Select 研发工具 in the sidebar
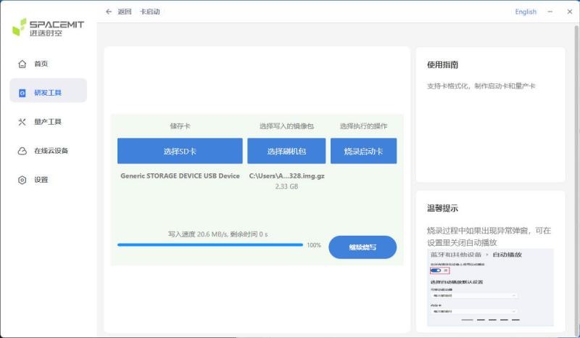This screenshot has width=580, height=338. click(49, 91)
